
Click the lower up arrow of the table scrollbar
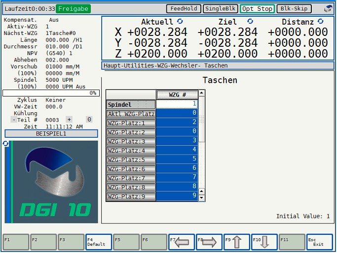pos(201,191)
